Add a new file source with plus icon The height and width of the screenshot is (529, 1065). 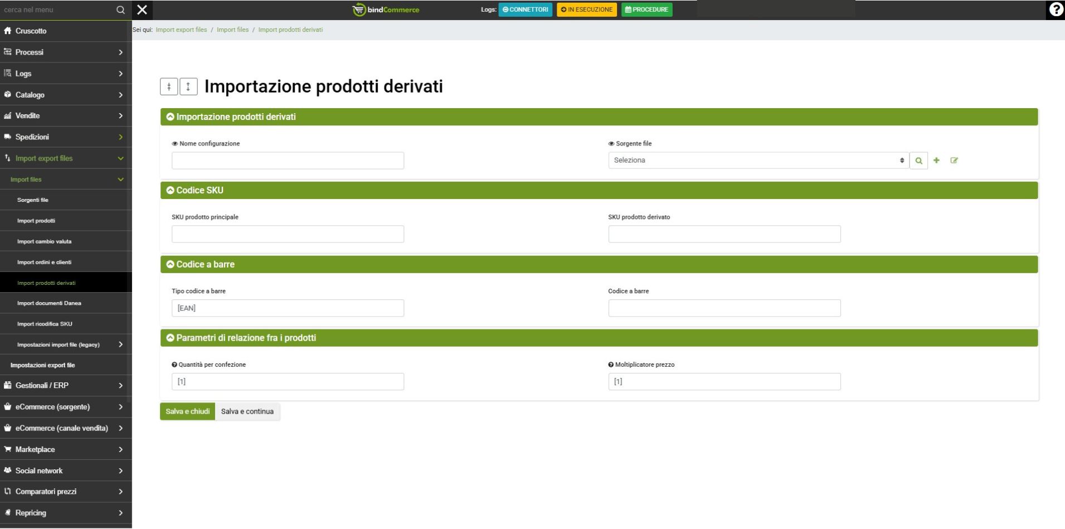pos(936,161)
